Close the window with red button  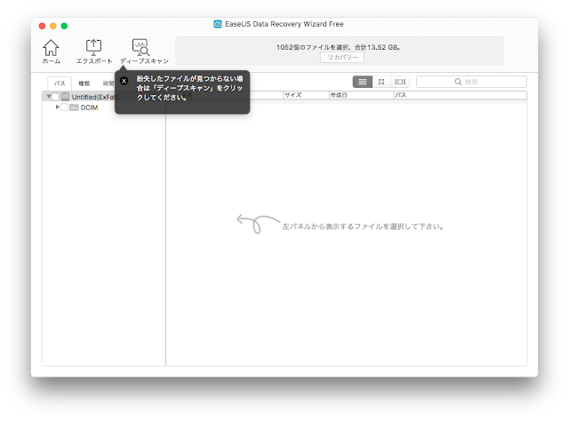[x=42, y=26]
